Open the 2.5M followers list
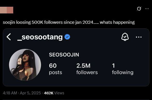This screenshot has width=152, height=100. click(x=87, y=69)
